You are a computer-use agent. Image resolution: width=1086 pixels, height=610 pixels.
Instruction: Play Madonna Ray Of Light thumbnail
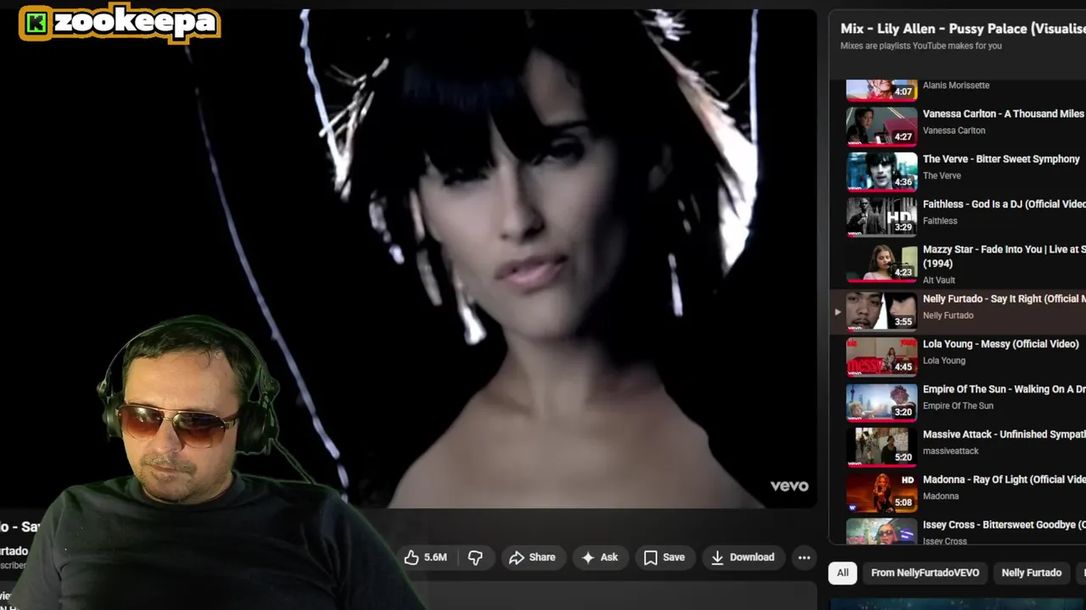coord(882,492)
